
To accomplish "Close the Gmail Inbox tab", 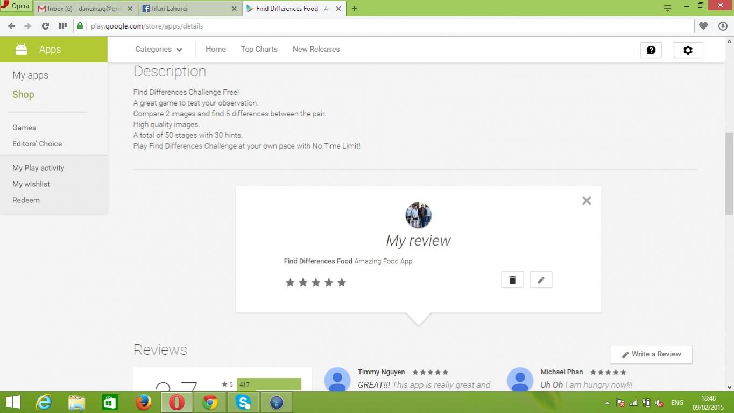I will pos(130,9).
